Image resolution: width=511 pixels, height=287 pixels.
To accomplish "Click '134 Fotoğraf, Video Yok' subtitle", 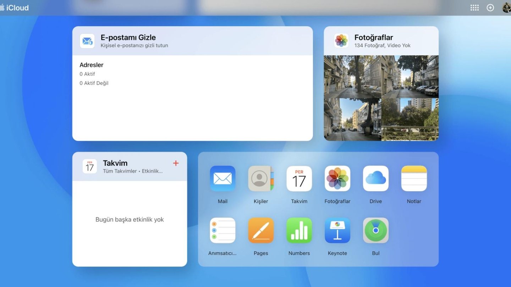I will click(383, 45).
